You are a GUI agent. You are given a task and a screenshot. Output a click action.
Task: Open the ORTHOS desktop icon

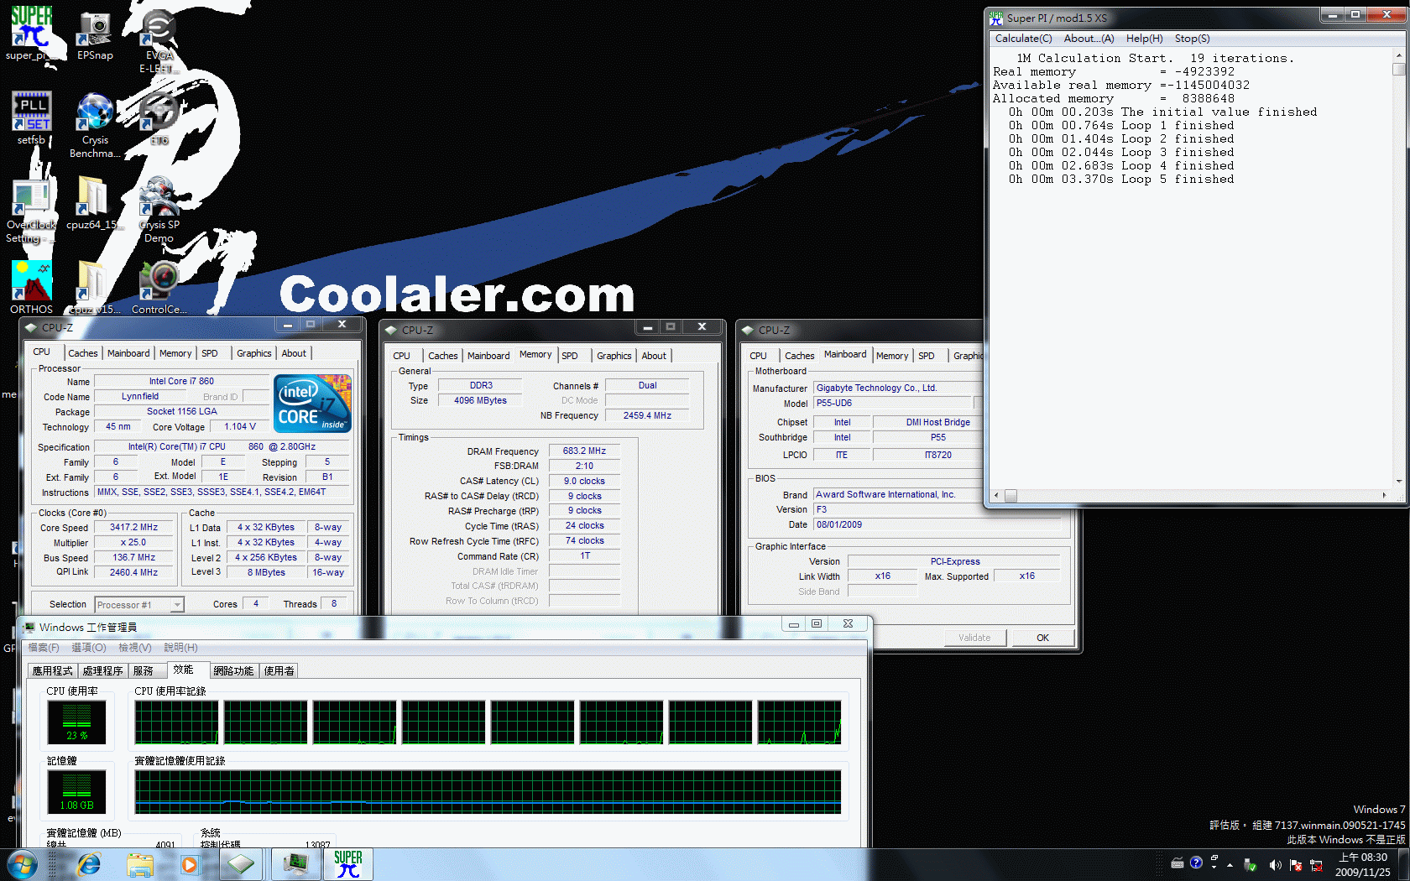tap(31, 287)
